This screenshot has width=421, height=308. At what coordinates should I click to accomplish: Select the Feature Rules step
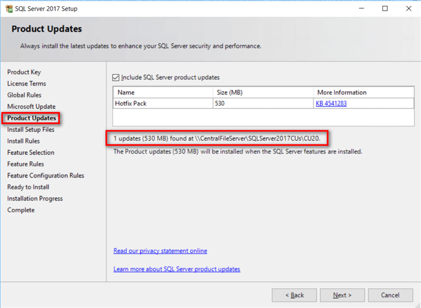coord(26,164)
